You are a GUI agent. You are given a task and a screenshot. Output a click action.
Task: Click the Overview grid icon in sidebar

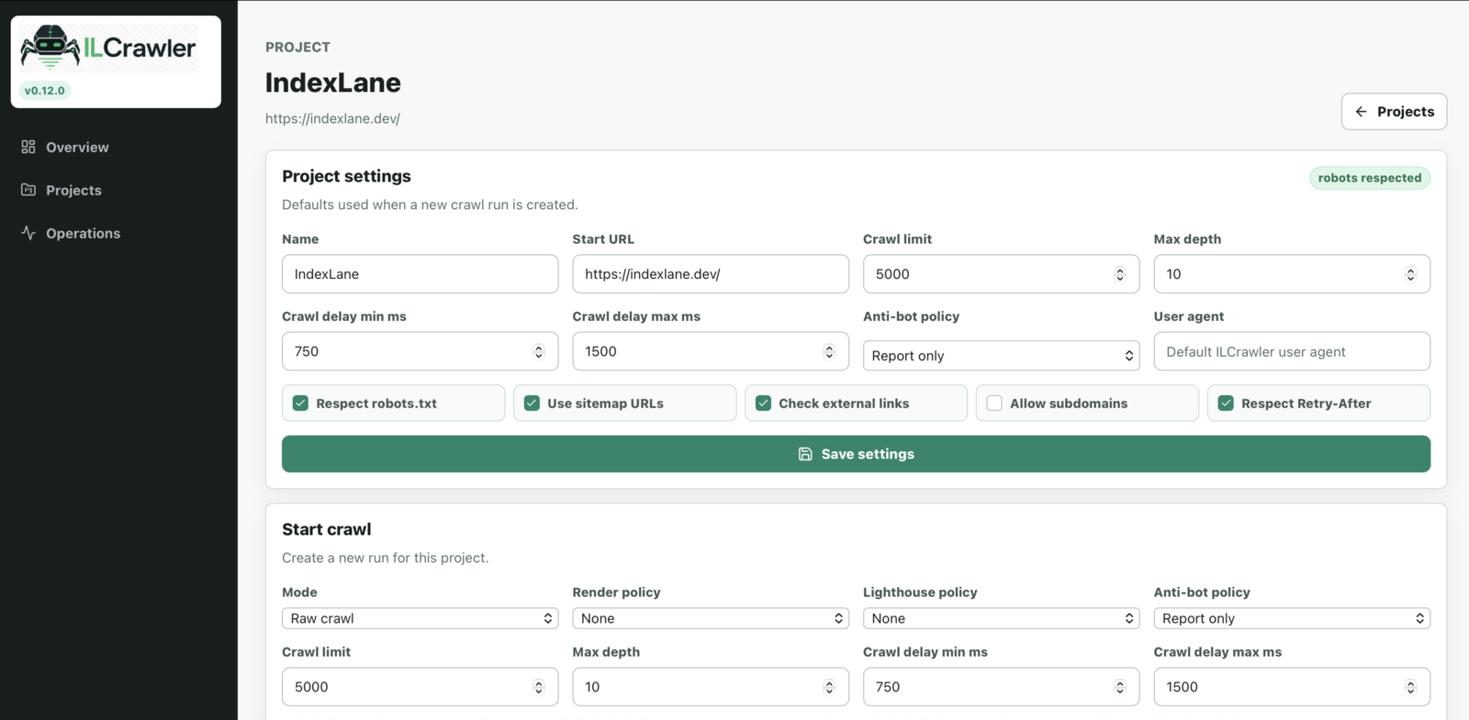point(28,147)
